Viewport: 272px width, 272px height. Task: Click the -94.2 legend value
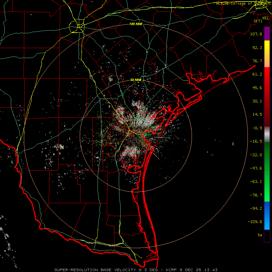[256, 208]
